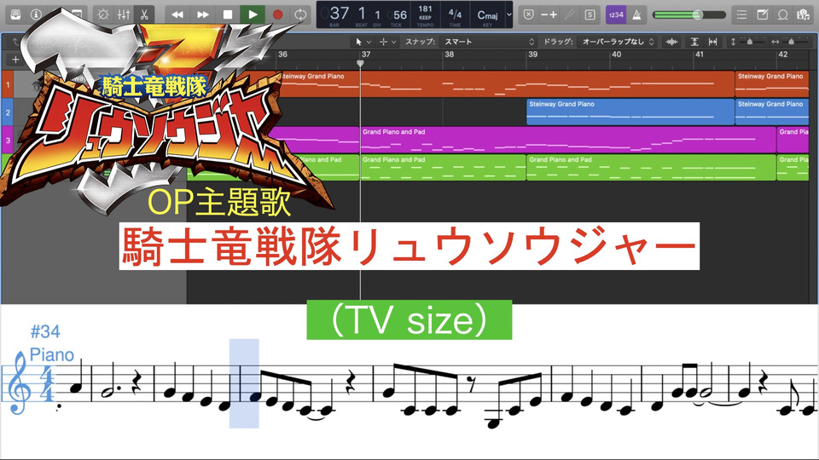Toggle Cycle mode
The width and height of the screenshot is (819, 460).
click(300, 14)
